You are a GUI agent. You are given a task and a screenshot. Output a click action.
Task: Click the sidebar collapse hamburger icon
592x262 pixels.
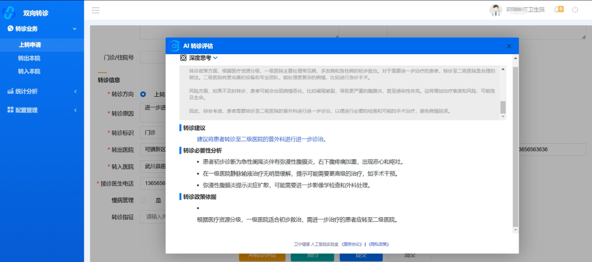click(96, 10)
